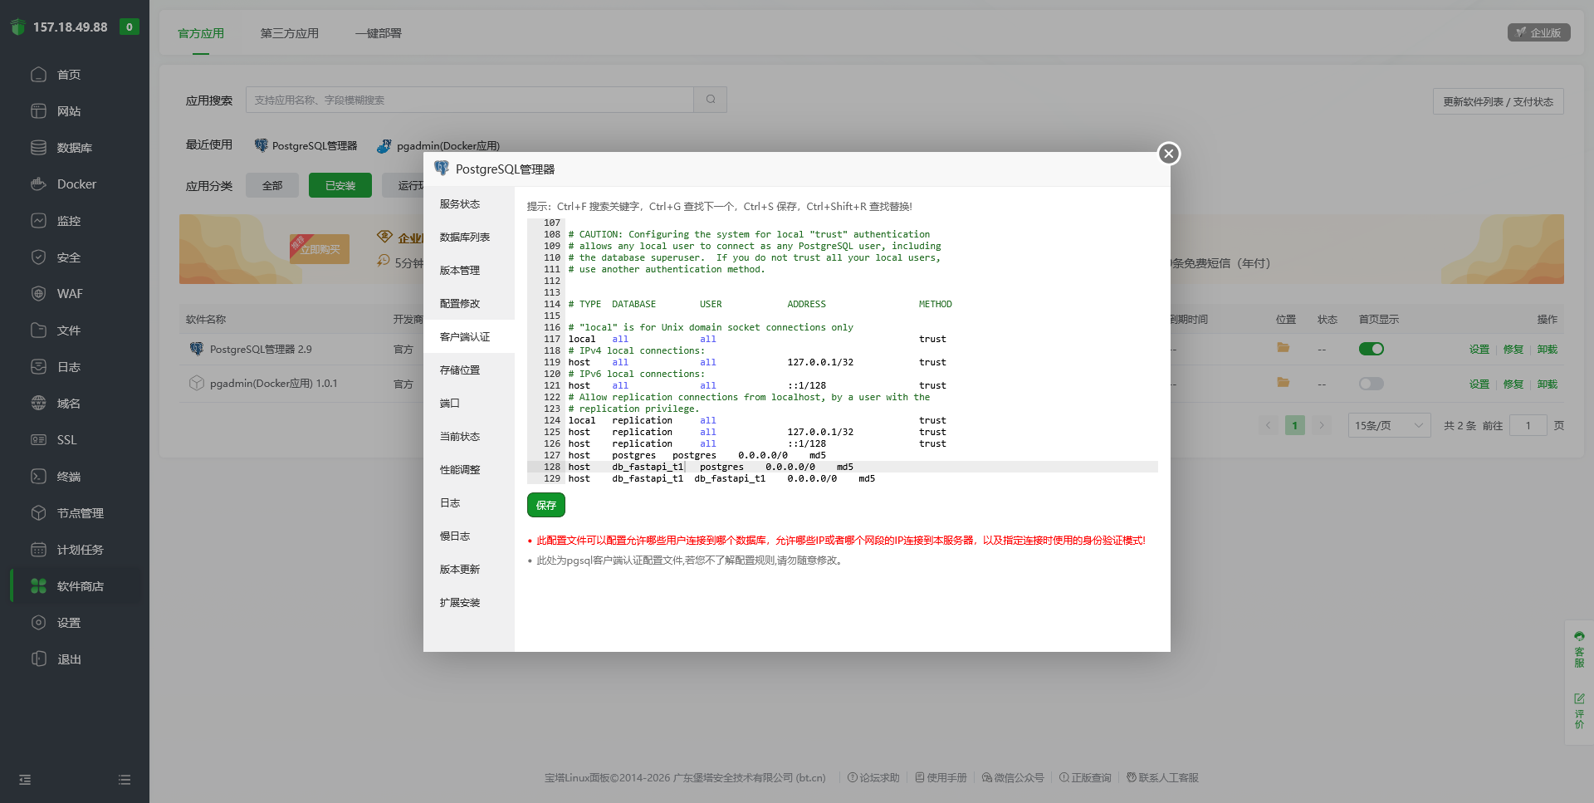The width and height of the screenshot is (1594, 803).
Task: Open the 日志 logs icon in sidebar
Action: coord(38,367)
